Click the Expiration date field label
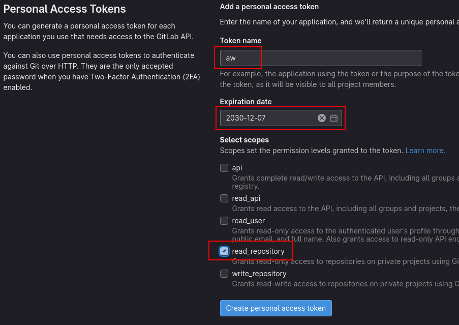Screen dimensions: 459x325 [246, 102]
